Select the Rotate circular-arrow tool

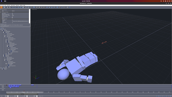click(21, 7)
